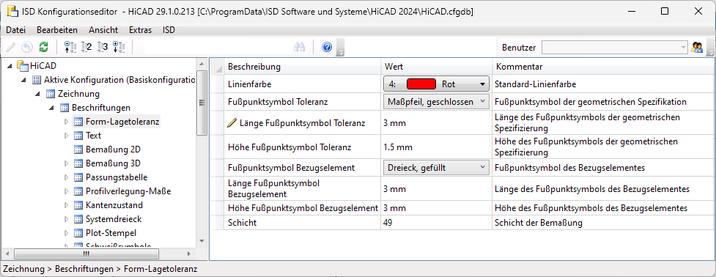716x277 pixels.
Task: Click the 'Schicht der Bemaßung' comment cell
Action: (x=602, y=223)
